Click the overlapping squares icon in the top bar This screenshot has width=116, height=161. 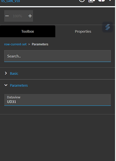point(92,1)
